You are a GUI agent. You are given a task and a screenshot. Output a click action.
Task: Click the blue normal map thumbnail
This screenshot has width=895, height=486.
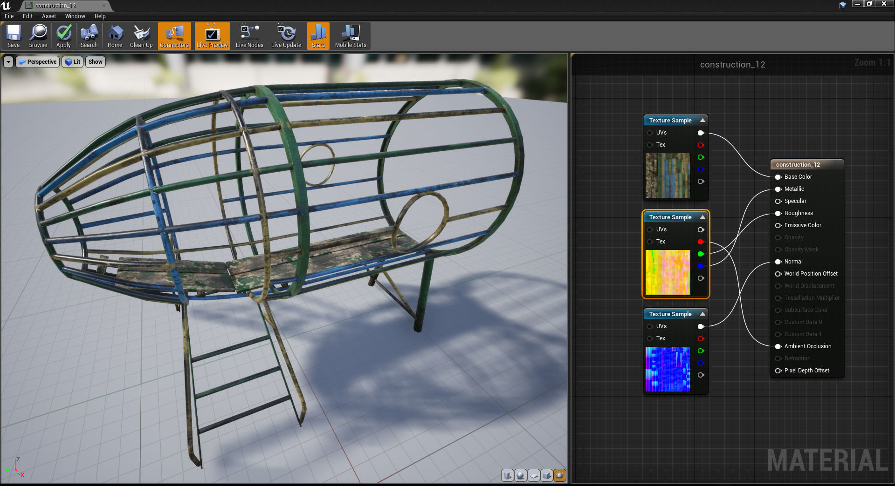click(x=668, y=369)
